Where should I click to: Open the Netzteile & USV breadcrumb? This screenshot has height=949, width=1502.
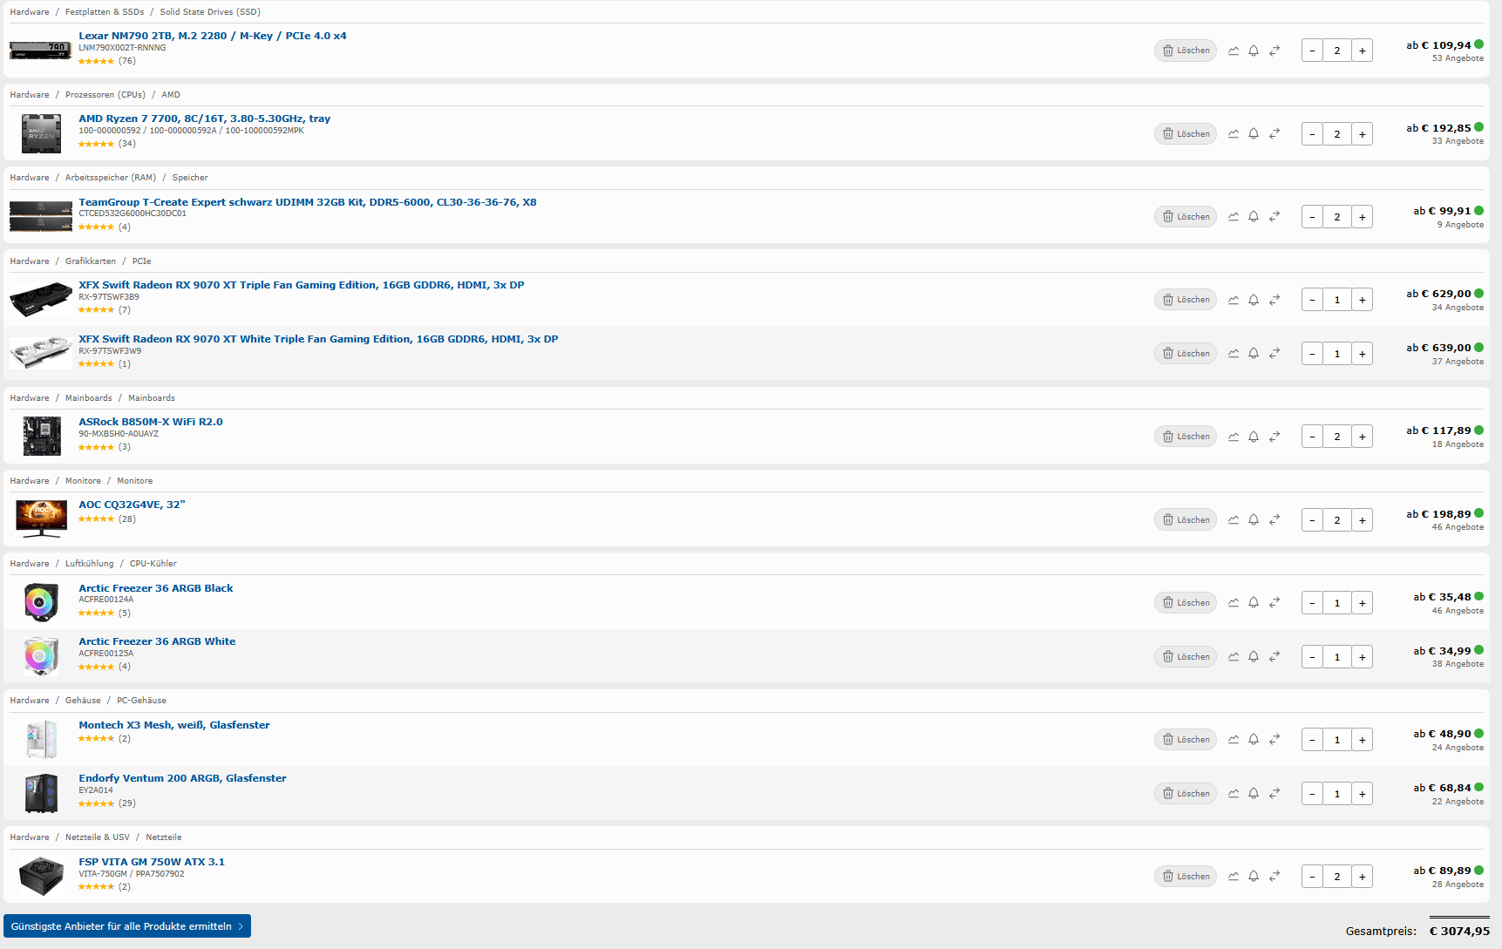coord(98,837)
